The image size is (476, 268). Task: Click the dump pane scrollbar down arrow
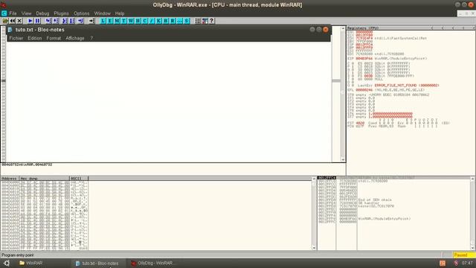coord(314,248)
